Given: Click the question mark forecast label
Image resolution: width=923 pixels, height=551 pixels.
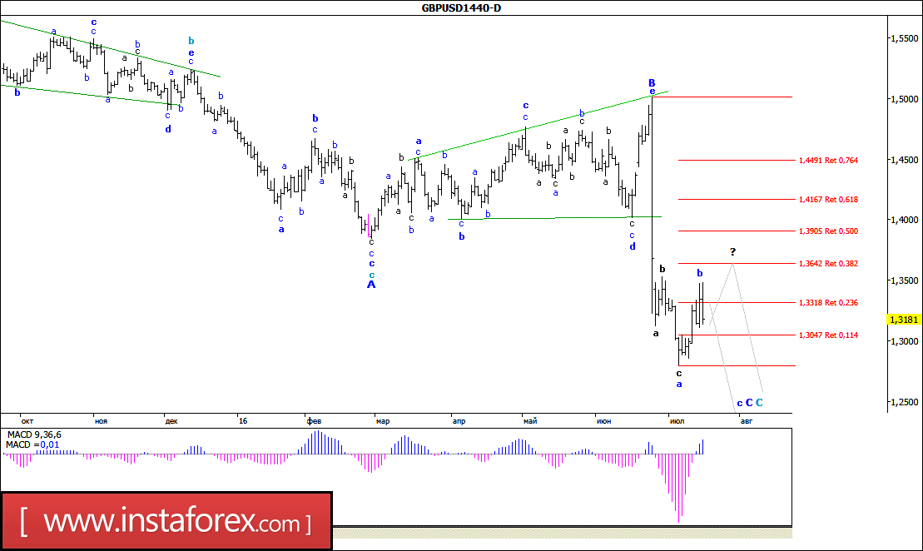Looking at the screenshot, I should tap(733, 252).
